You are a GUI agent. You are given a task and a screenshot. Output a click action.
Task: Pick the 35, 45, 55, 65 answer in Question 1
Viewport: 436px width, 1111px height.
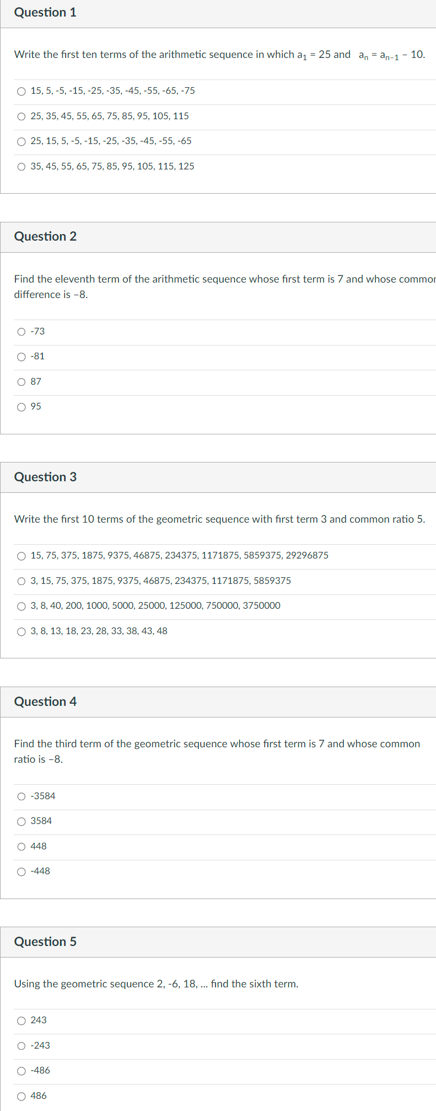(x=21, y=166)
